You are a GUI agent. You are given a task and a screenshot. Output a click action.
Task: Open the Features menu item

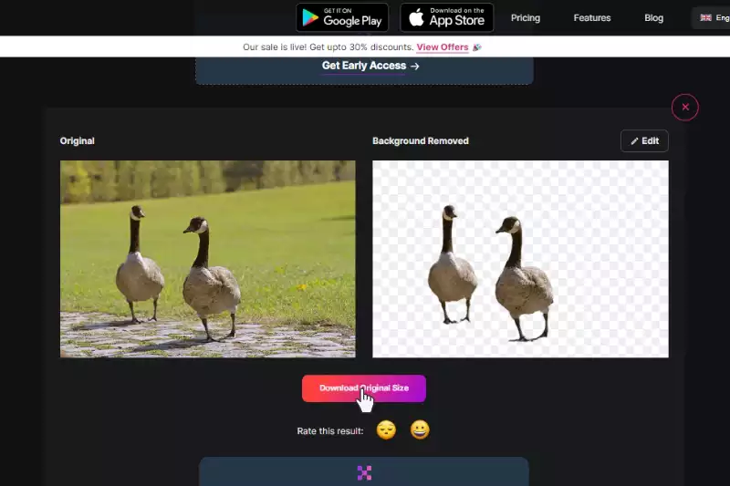tap(592, 18)
